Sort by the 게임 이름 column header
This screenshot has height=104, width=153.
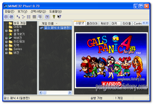click(x=55, y=24)
